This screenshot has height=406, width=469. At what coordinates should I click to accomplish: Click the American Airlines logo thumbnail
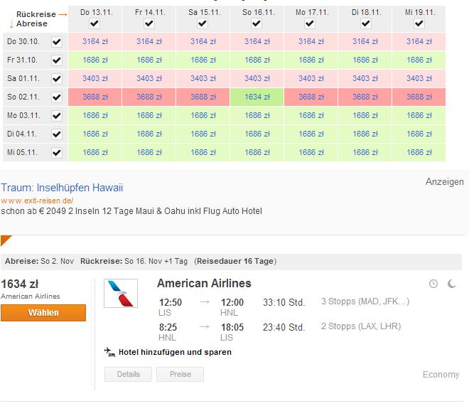pyautogui.click(x=121, y=293)
